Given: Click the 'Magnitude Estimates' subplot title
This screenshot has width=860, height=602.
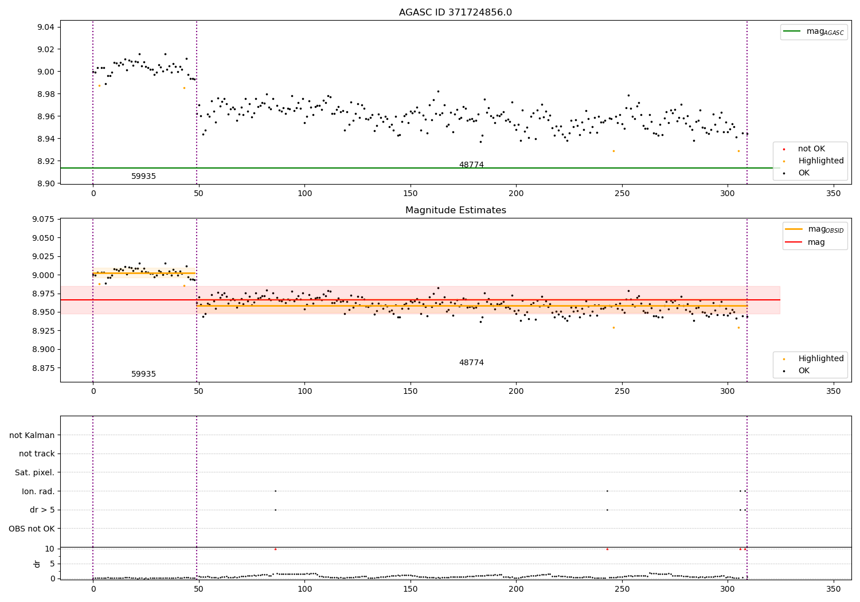Looking at the screenshot, I should coord(455,210).
